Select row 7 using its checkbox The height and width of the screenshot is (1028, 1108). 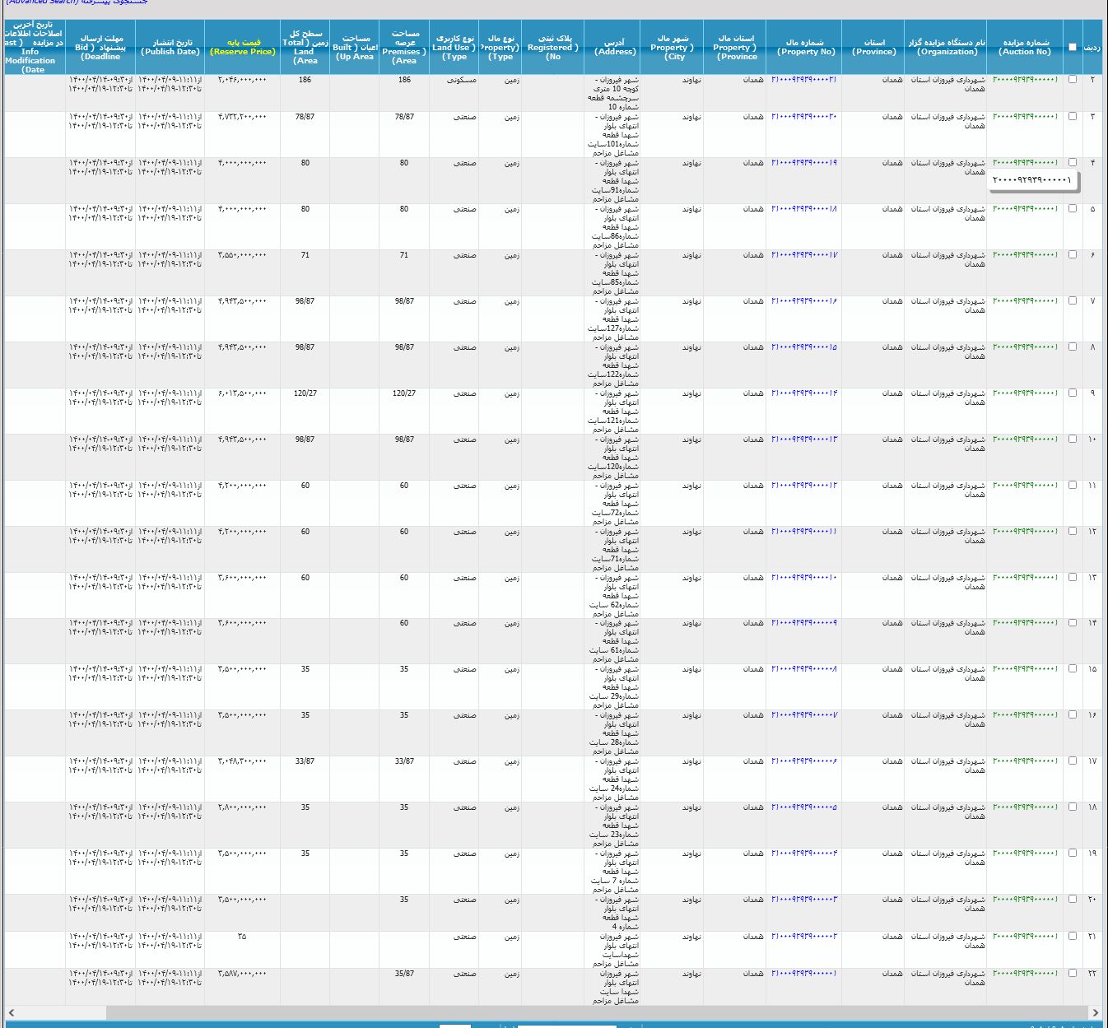point(1072,301)
